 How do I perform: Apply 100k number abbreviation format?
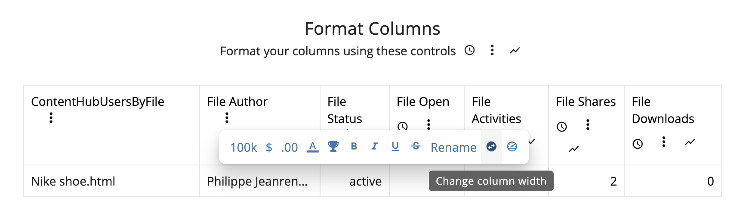click(244, 147)
